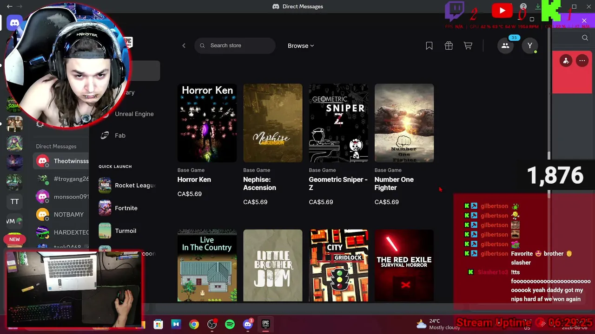Viewport: 595px width, 334px height.
Task: Click the Discord download arrow icon
Action: (538, 6)
